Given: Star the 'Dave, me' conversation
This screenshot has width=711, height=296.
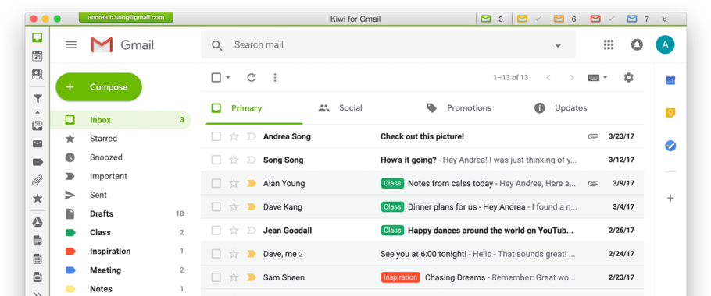Looking at the screenshot, I should [234, 253].
